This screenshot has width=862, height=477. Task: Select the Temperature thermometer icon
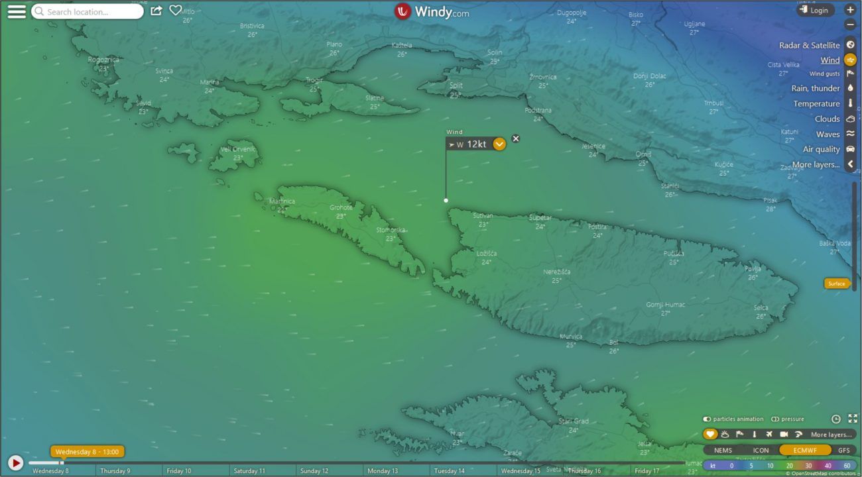(x=850, y=103)
